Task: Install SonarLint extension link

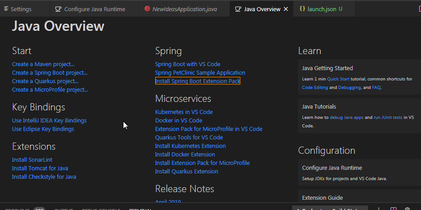Action: [32, 160]
